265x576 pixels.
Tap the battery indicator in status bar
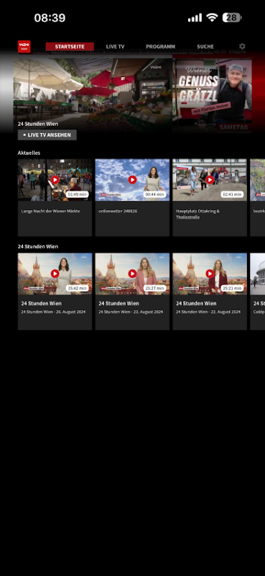click(x=232, y=17)
